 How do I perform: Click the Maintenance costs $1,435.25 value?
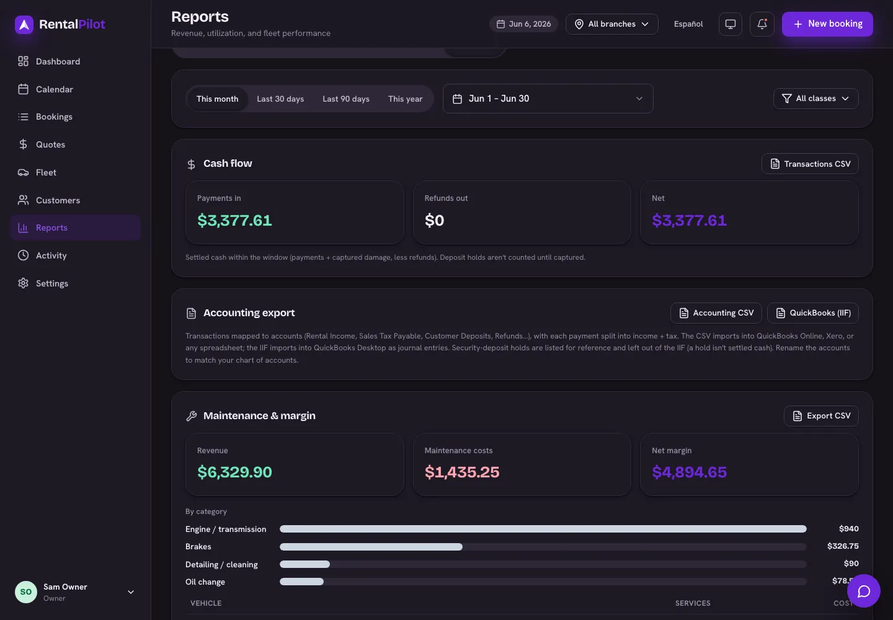[462, 472]
